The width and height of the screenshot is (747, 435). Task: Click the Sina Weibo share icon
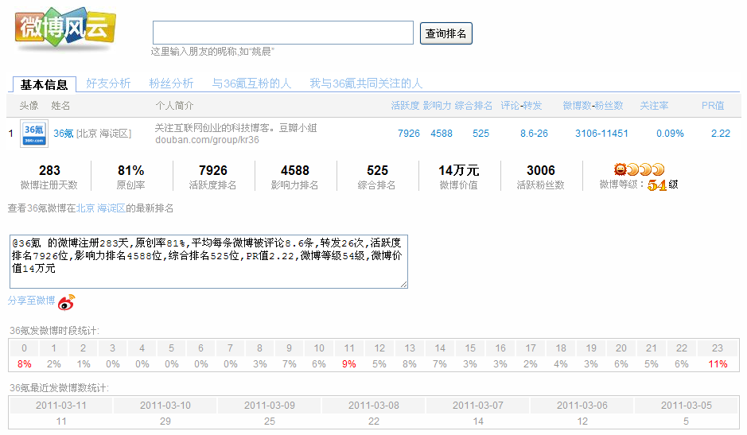click(x=66, y=302)
